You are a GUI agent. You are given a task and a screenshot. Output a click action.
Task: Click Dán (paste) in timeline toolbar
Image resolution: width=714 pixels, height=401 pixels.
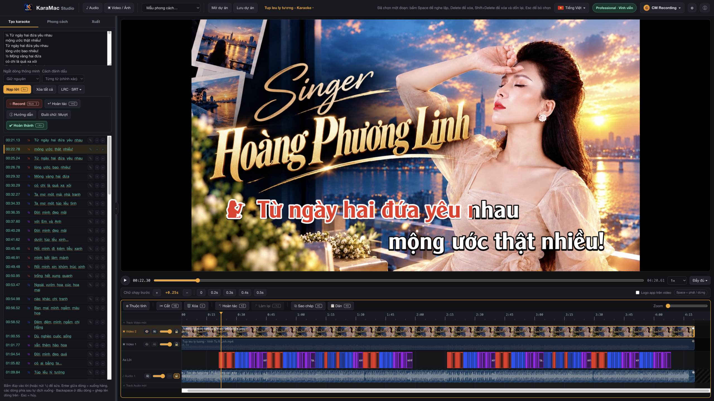pos(341,306)
